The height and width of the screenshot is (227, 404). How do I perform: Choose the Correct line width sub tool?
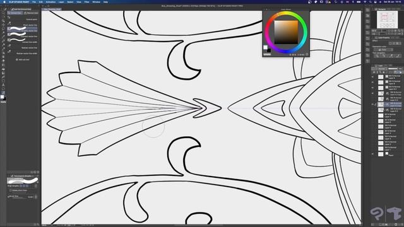pos(23,40)
